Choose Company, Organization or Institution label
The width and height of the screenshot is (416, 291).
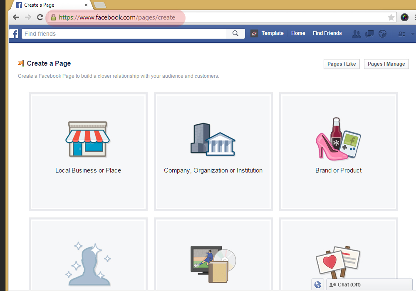(213, 170)
